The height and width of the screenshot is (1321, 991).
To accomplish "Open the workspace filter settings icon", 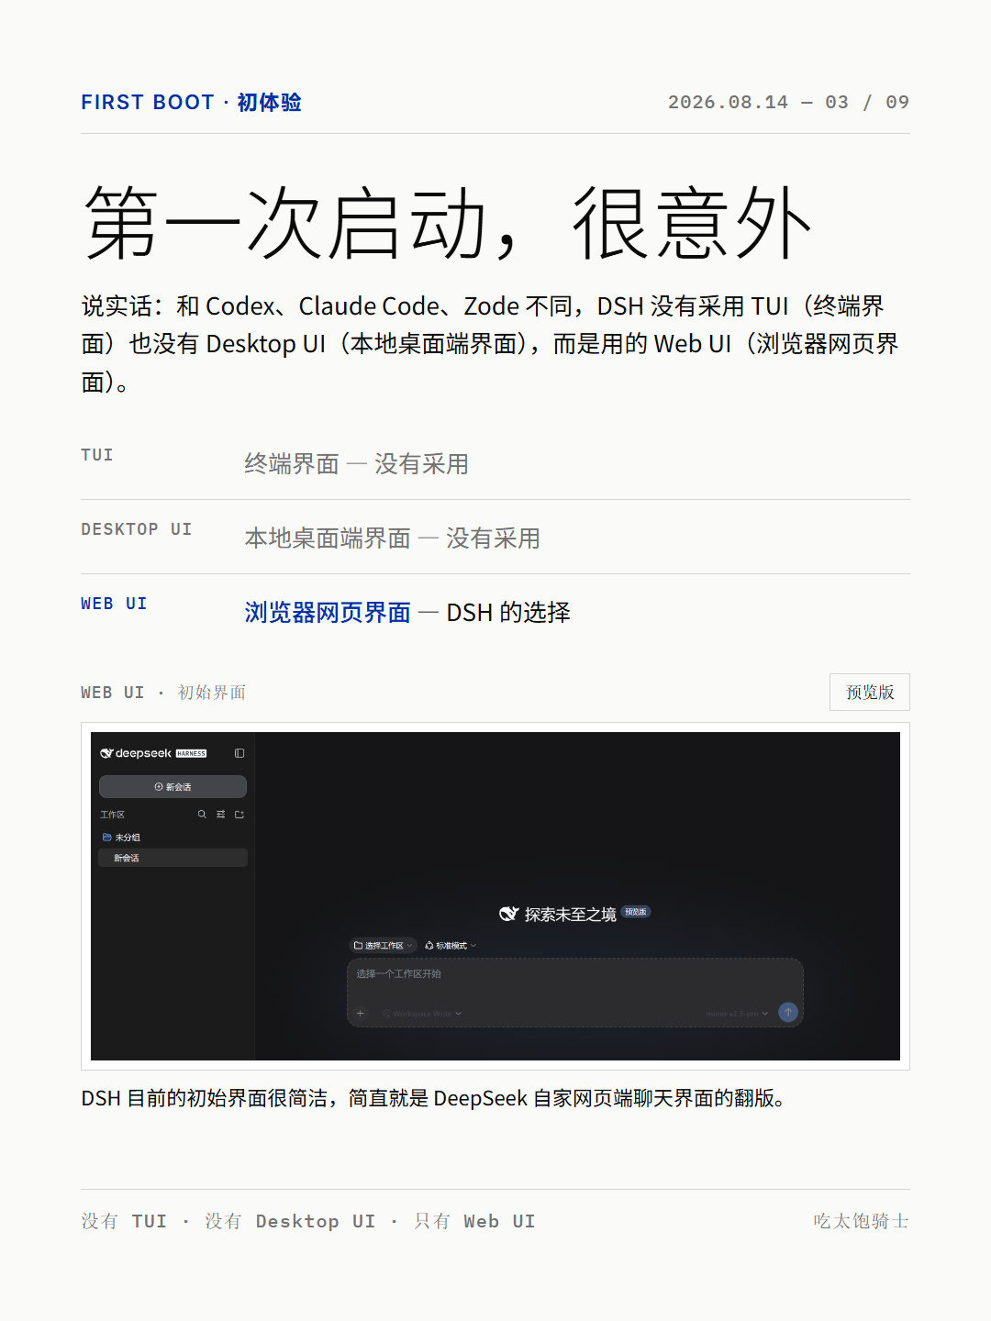I will pyautogui.click(x=220, y=815).
